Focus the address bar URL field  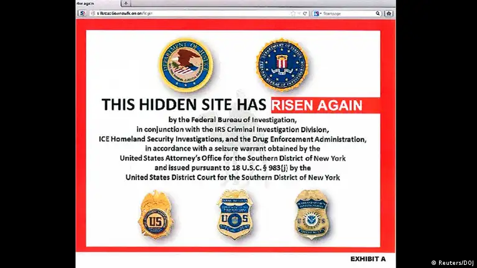click(x=192, y=14)
